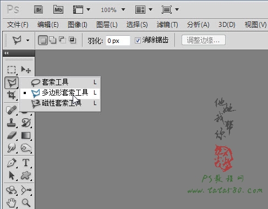This screenshot has width=268, height=209.
Task: Expand the arrange documents dropdown arrow
Action: pyautogui.click(x=150, y=9)
